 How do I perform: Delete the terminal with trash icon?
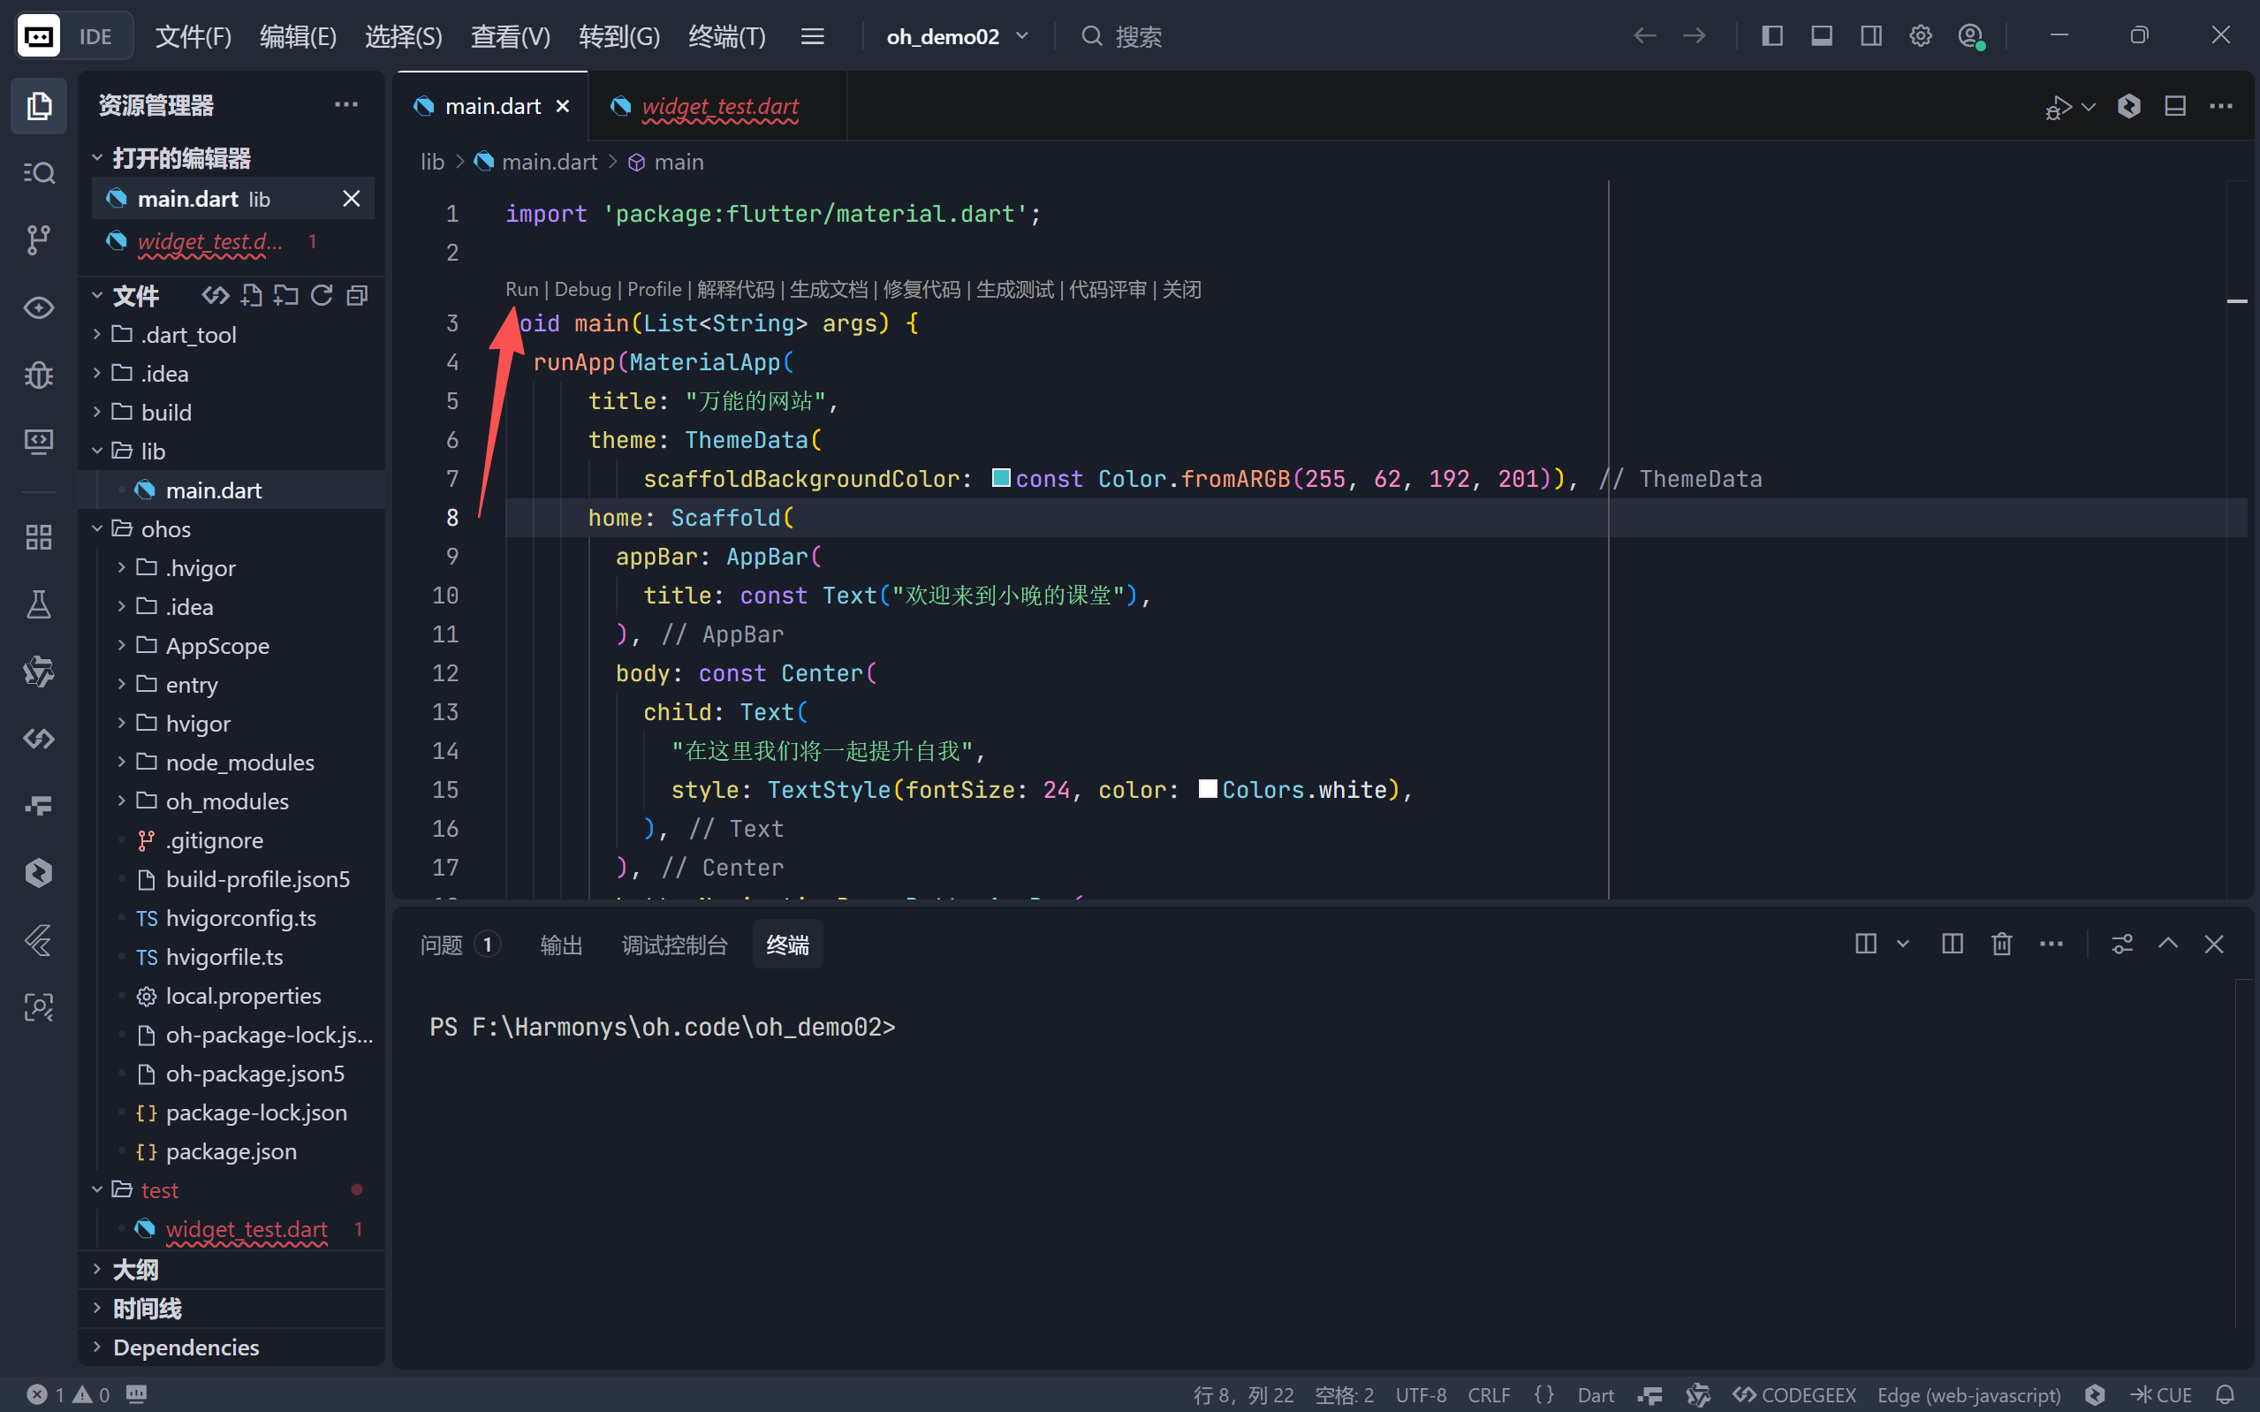point(2001,945)
